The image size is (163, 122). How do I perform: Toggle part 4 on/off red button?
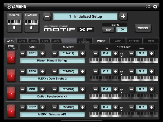[11, 111]
